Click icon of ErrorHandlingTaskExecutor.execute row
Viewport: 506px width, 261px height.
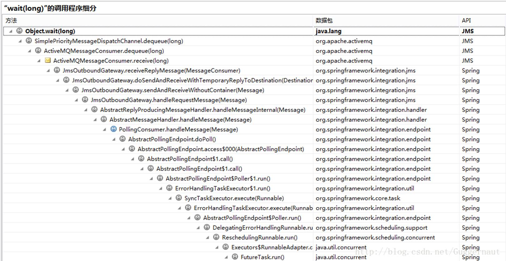pos(188,208)
